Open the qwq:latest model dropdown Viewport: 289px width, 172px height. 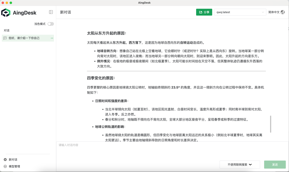[x=240, y=12]
